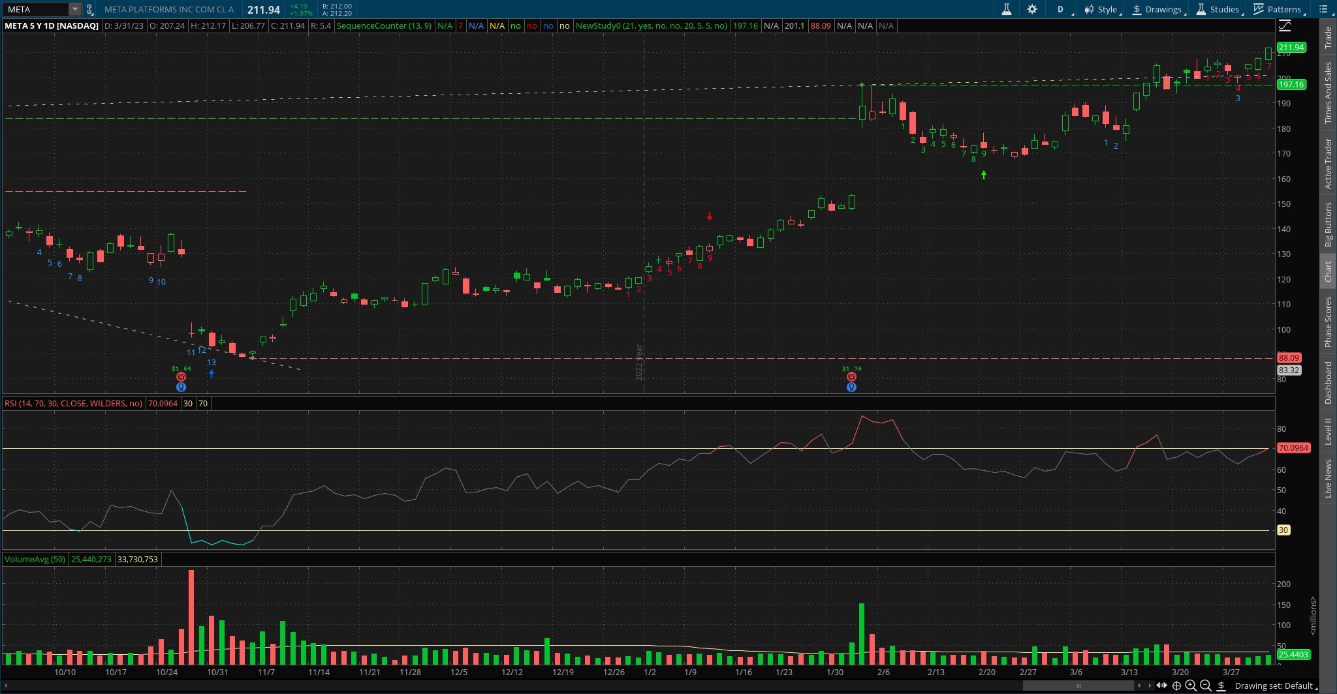Image resolution: width=1337 pixels, height=694 pixels.
Task: Open the Drawings menu
Action: click(x=1157, y=9)
